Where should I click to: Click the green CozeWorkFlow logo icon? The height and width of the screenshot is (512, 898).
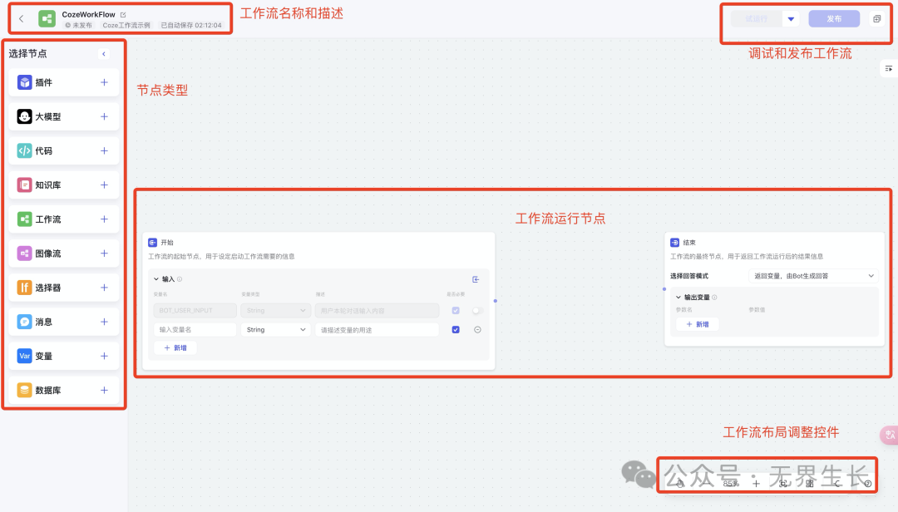(47, 19)
